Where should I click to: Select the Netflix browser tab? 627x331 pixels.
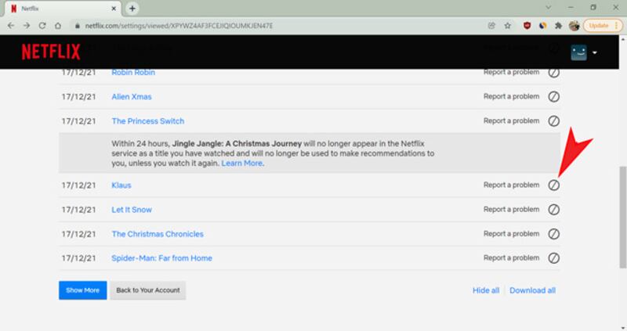[x=63, y=8]
